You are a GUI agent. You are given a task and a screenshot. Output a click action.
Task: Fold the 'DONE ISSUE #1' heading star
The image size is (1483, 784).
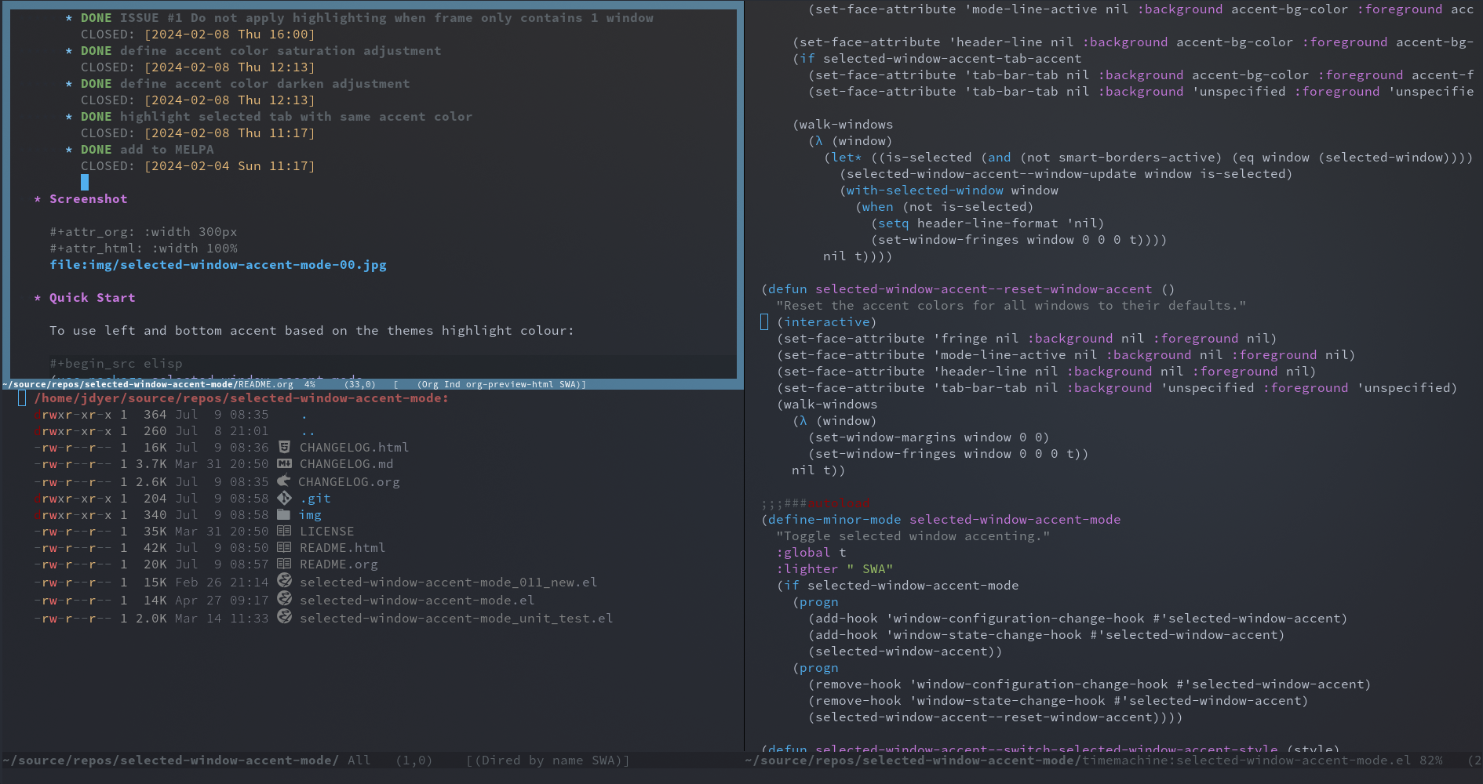tap(69, 18)
